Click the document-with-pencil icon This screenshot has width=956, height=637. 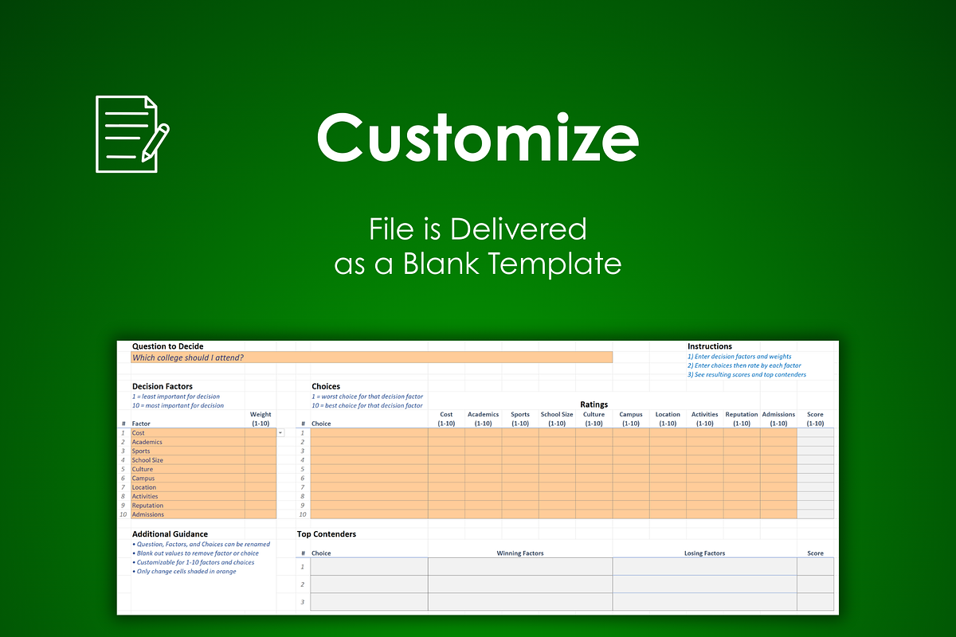click(x=132, y=134)
